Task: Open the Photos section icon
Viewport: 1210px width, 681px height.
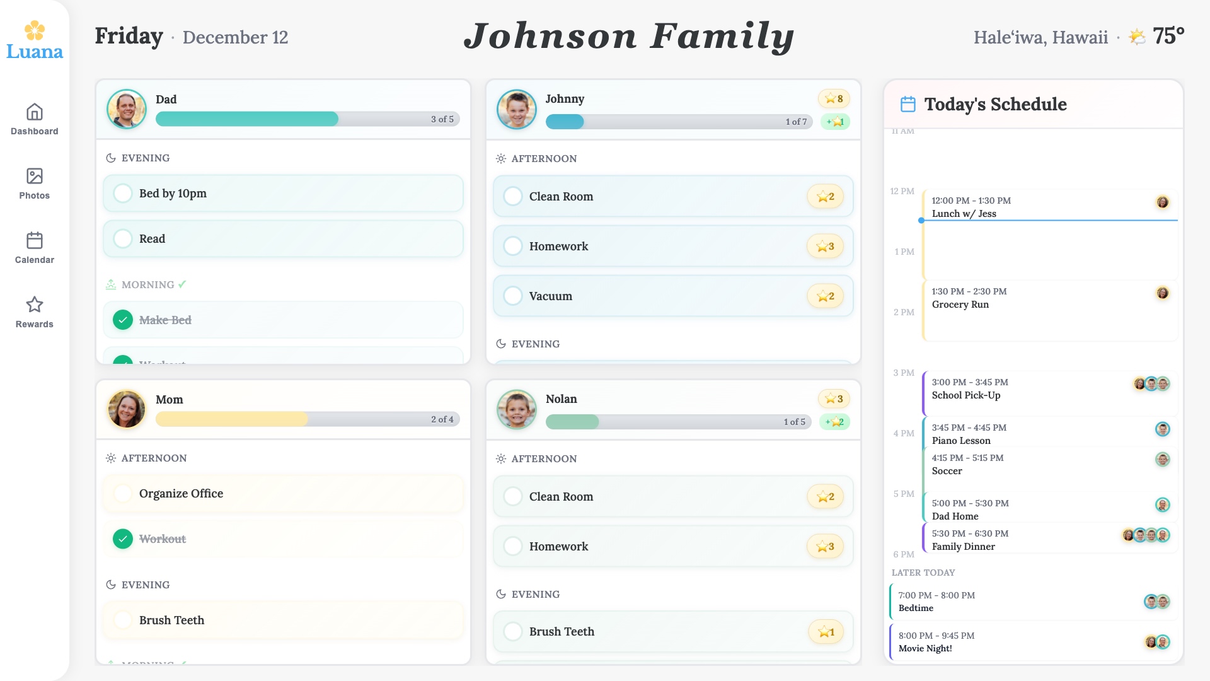Action: (34, 177)
